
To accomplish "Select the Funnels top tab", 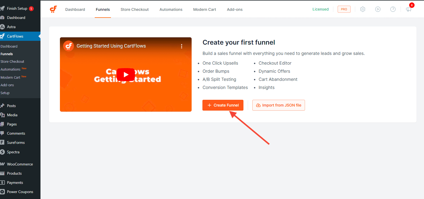I will coord(103,9).
